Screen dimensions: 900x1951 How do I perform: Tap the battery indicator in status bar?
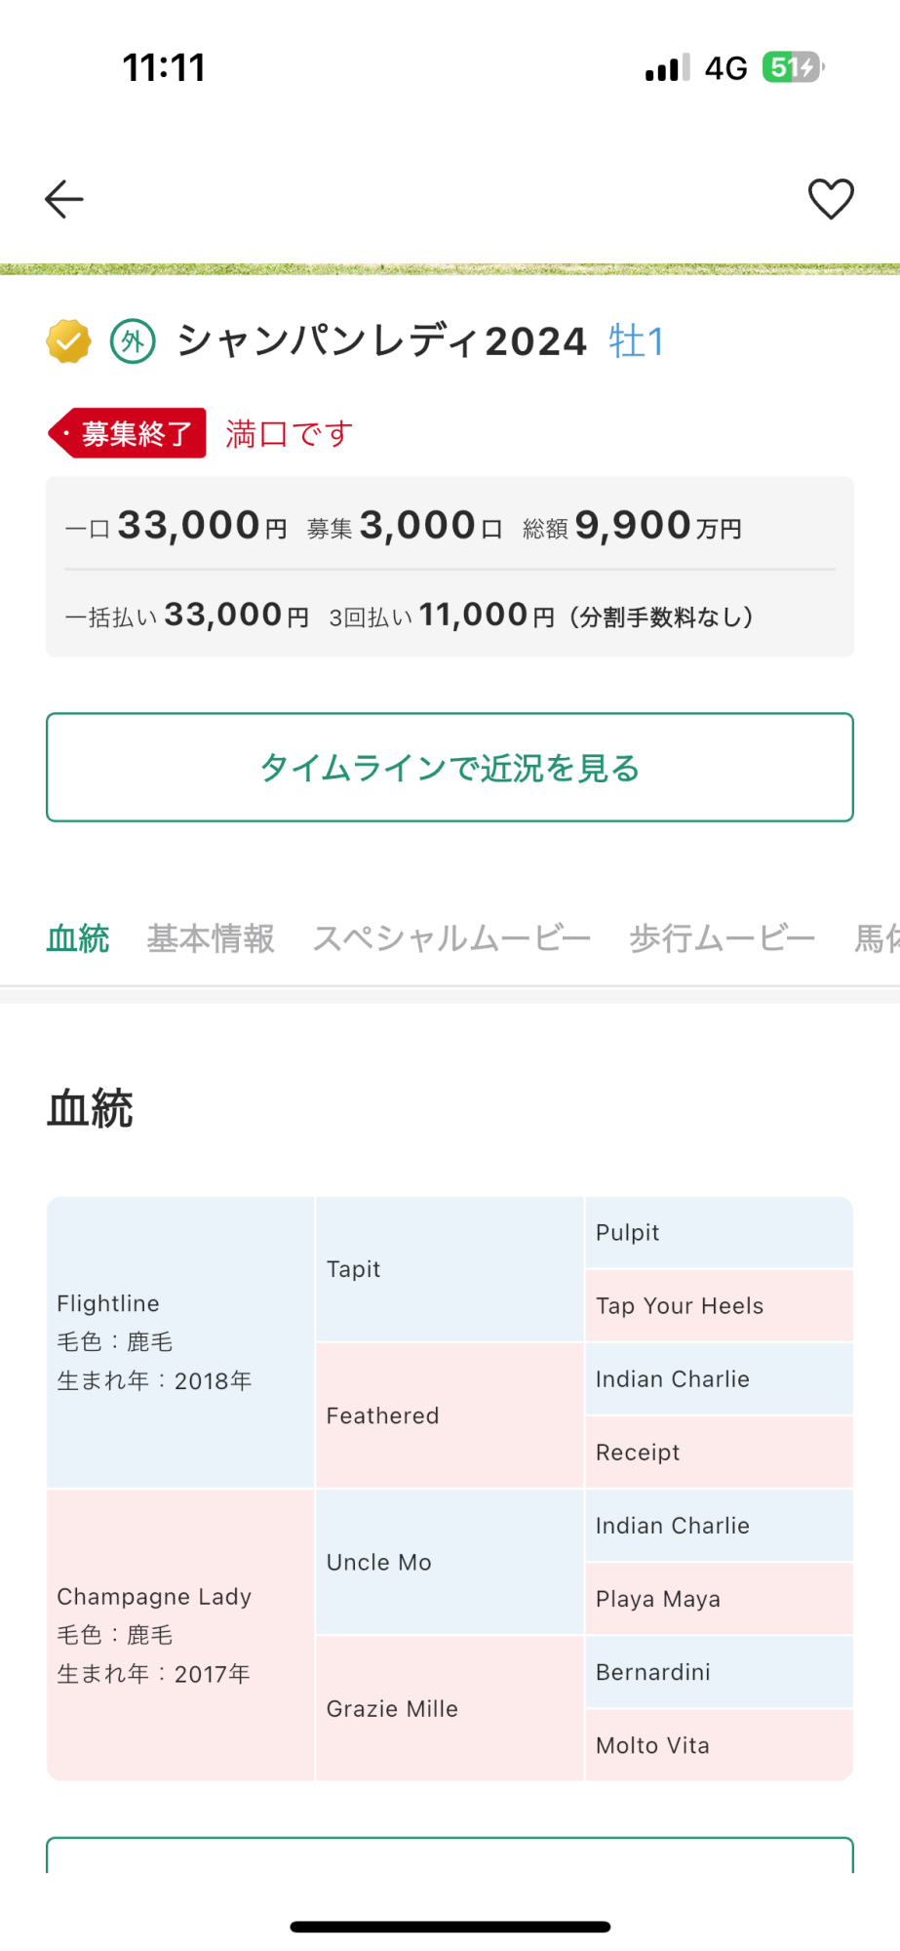792,67
